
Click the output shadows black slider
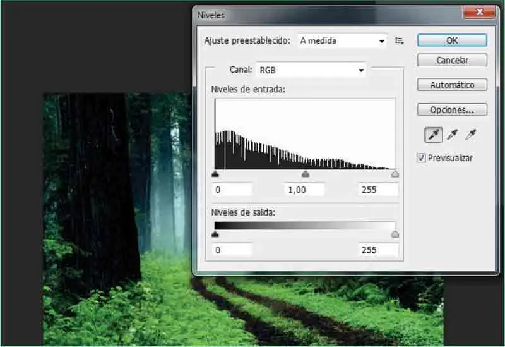[x=215, y=234]
